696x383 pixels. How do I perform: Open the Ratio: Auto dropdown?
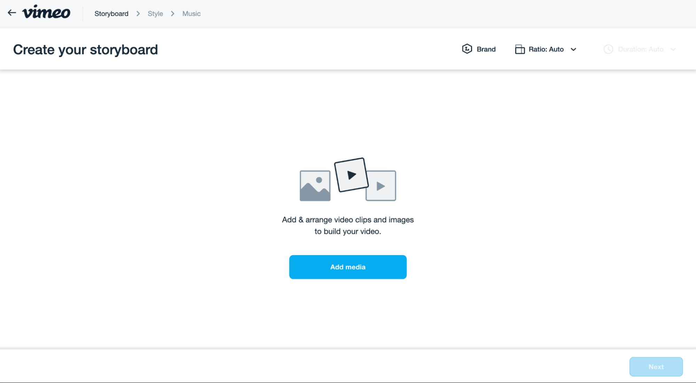[x=546, y=49]
